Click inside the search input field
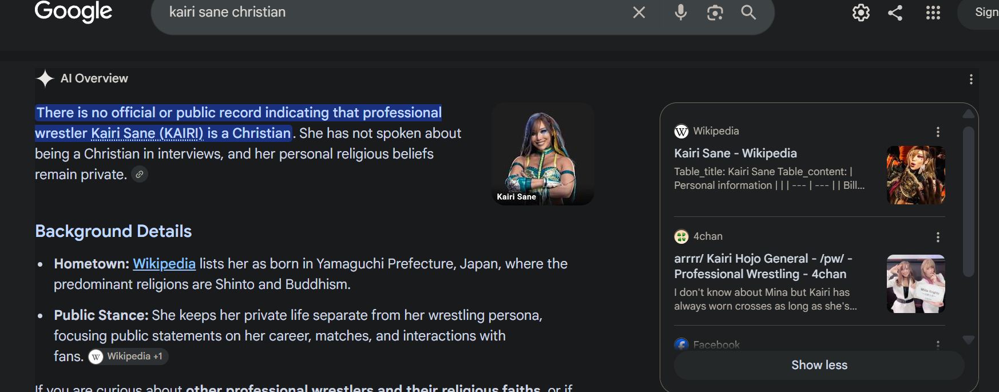 tap(395, 13)
